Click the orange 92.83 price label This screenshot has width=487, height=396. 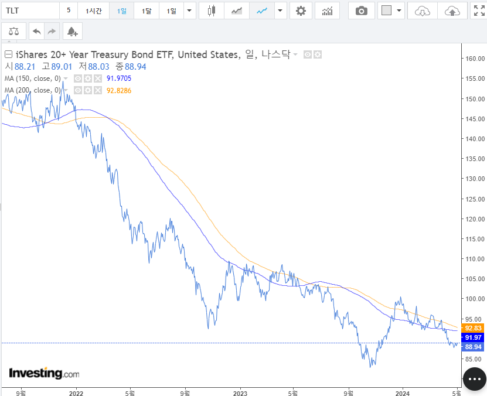473,328
